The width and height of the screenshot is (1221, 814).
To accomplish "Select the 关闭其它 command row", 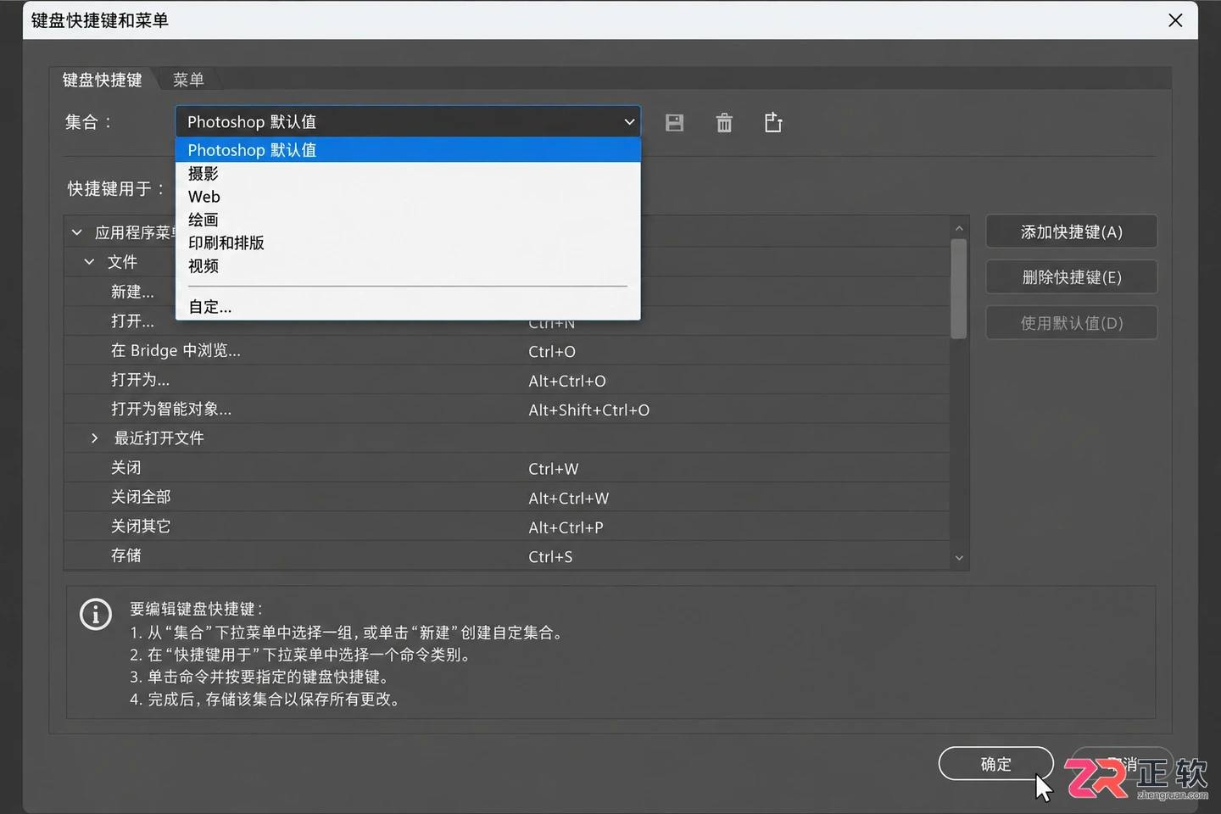I will [x=507, y=527].
